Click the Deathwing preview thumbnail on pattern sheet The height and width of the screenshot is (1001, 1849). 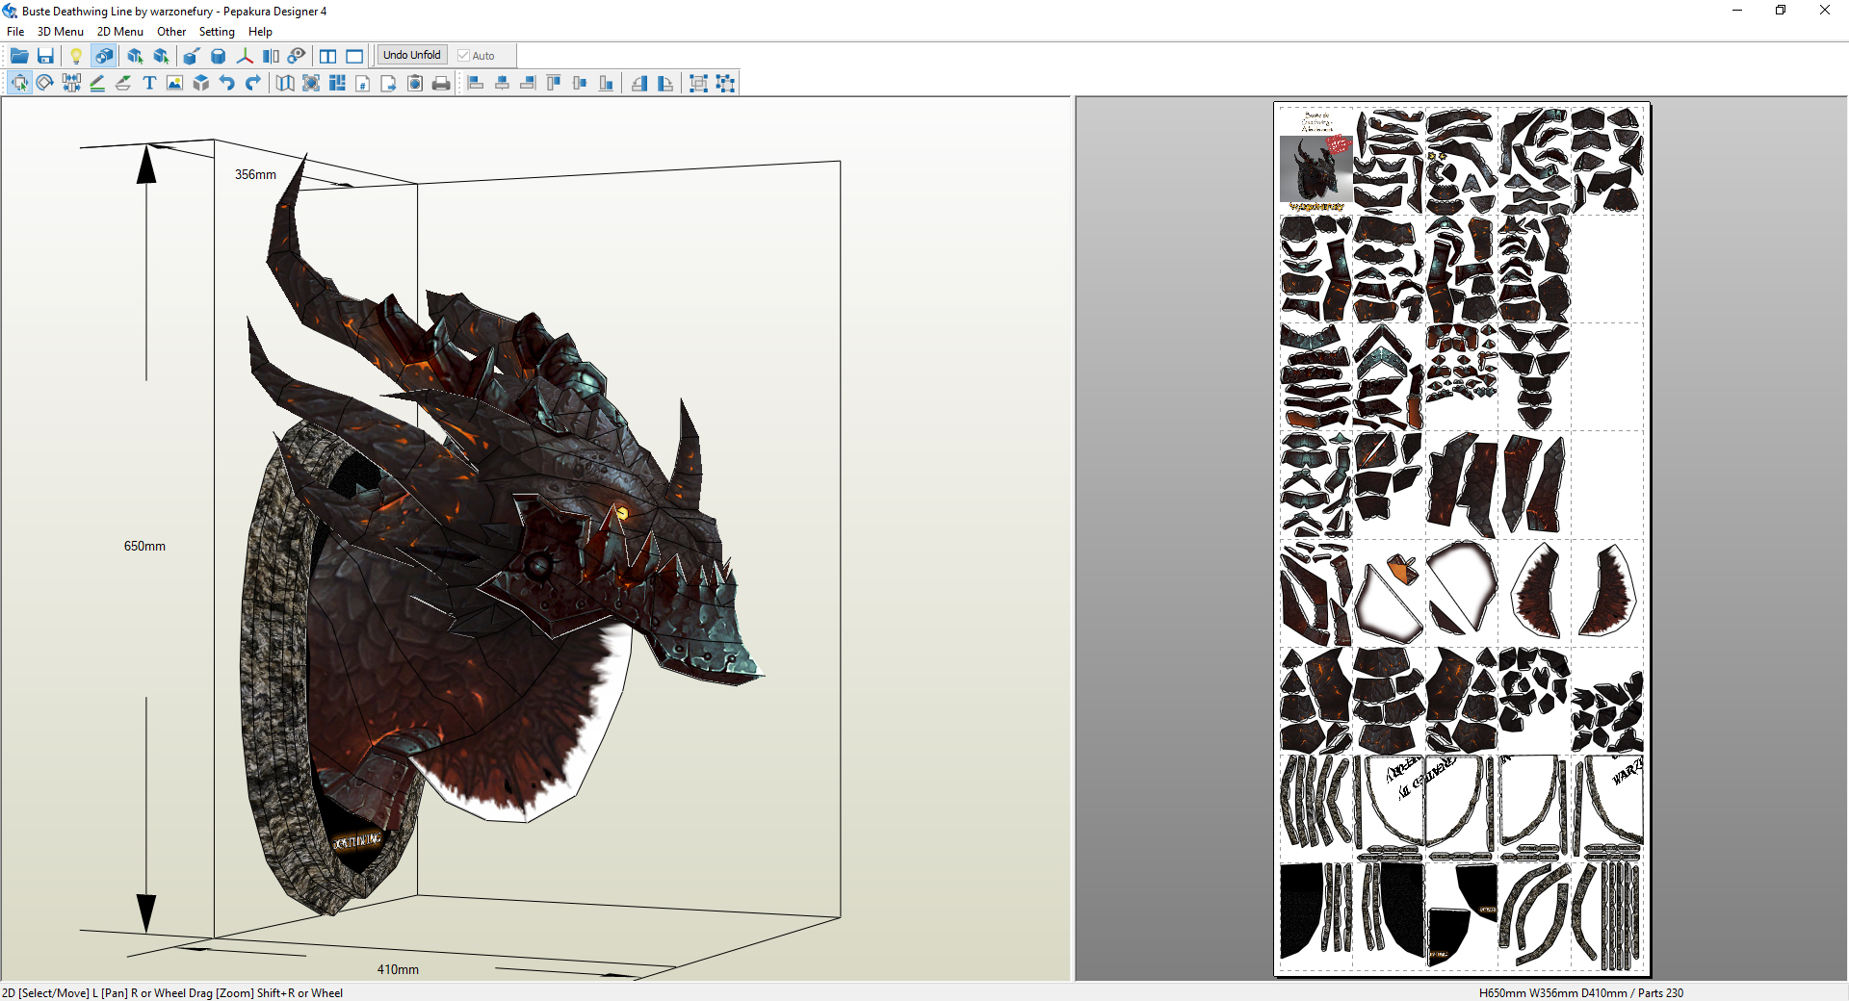[x=1315, y=168]
